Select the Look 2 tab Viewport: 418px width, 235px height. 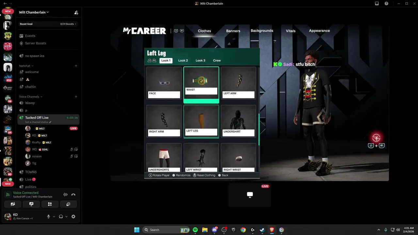(x=183, y=60)
